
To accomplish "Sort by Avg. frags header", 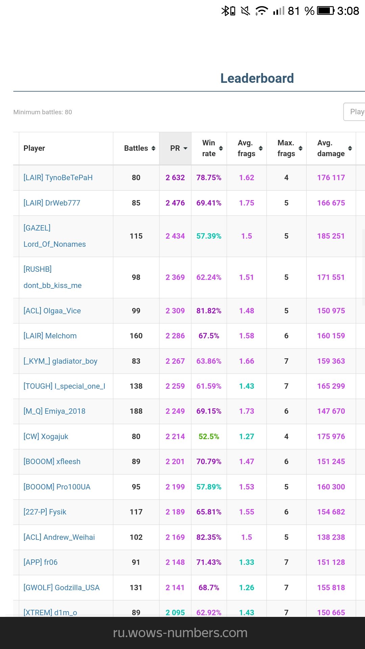I will pos(247,148).
